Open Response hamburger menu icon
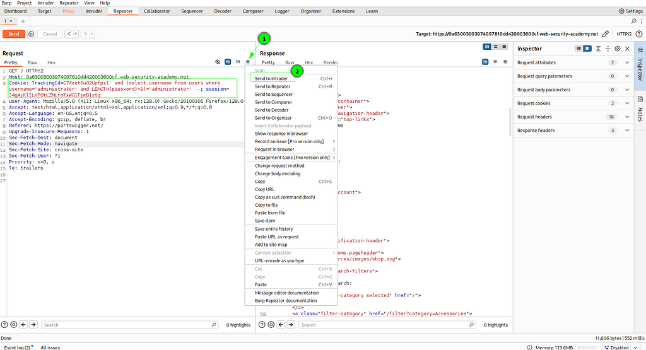This screenshot has width=646, height=350. 505,62
